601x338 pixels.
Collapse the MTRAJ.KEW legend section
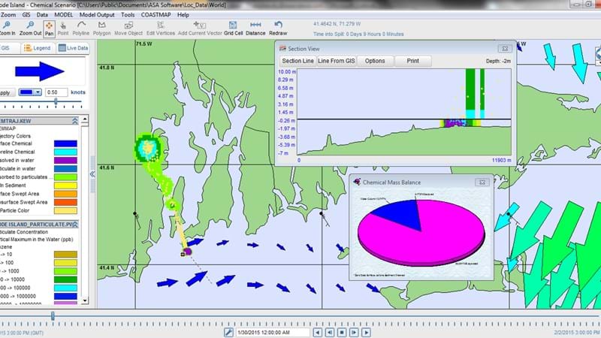point(74,121)
